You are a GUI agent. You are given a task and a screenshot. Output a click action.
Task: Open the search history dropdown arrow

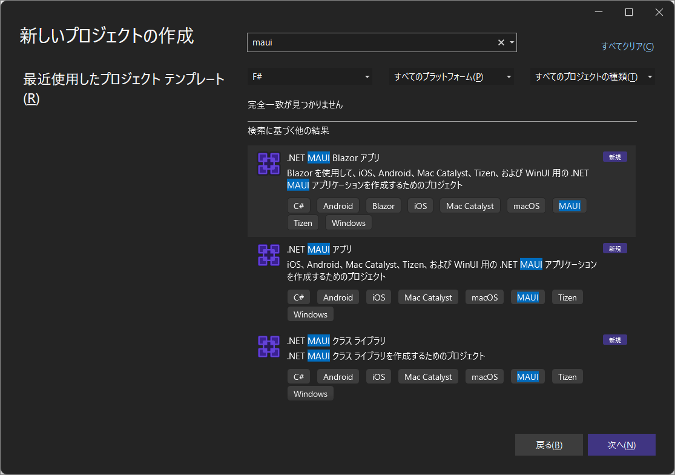pos(512,42)
